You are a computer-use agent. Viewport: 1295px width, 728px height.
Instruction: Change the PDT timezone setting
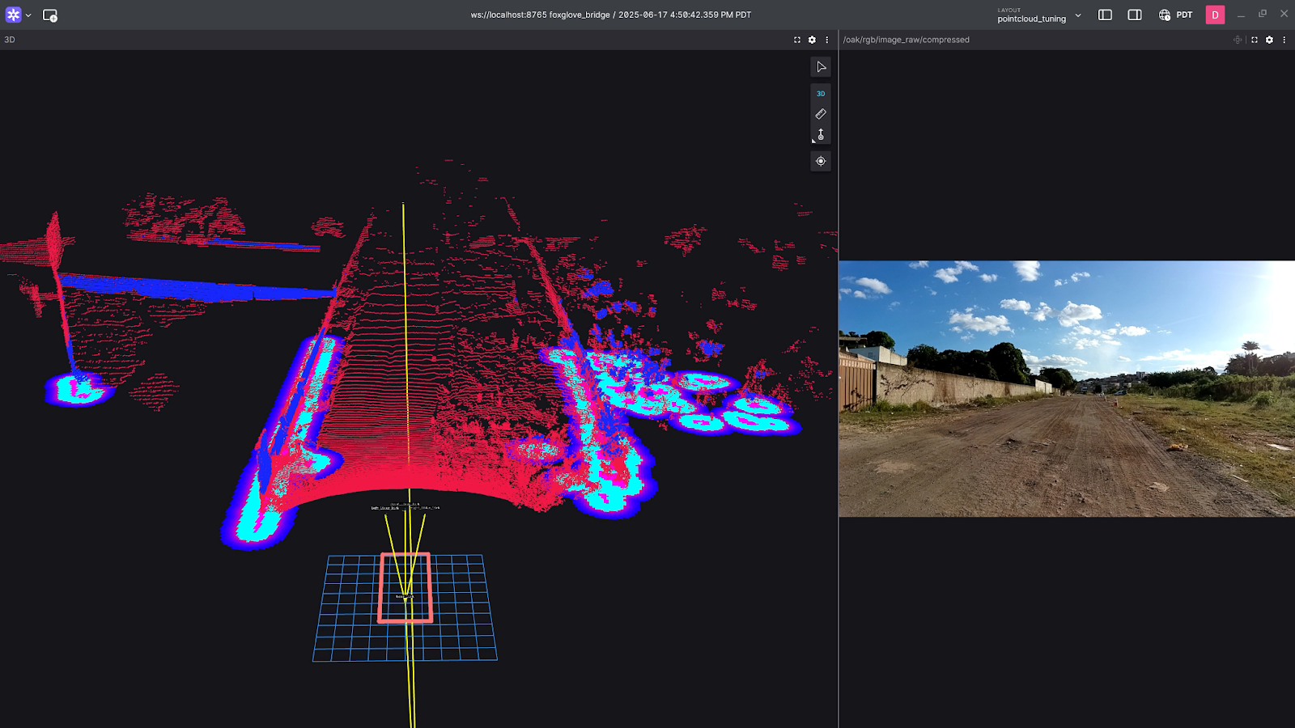(x=1176, y=15)
